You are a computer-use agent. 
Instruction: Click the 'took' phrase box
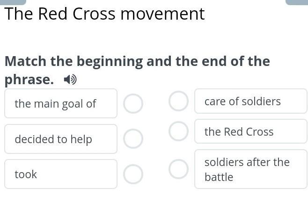61,174
